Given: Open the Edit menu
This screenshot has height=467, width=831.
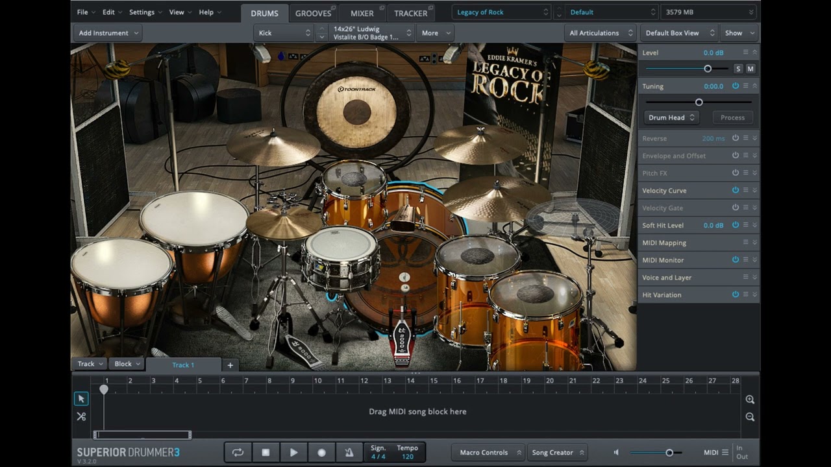Looking at the screenshot, I should pos(112,12).
